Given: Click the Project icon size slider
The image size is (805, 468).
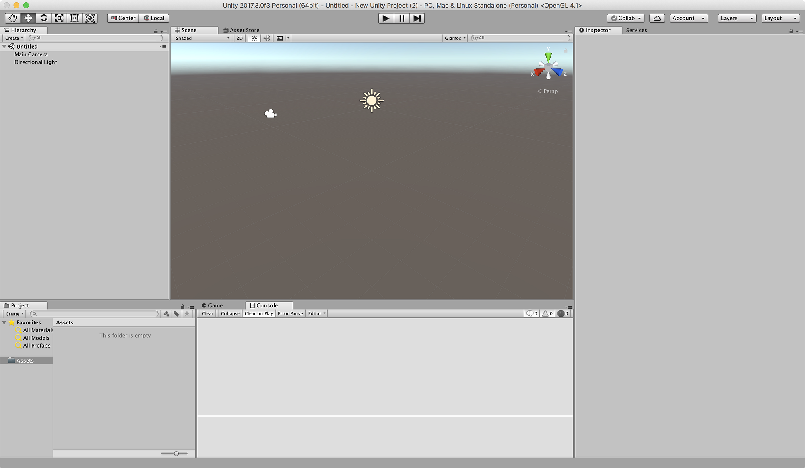Looking at the screenshot, I should click(176, 454).
